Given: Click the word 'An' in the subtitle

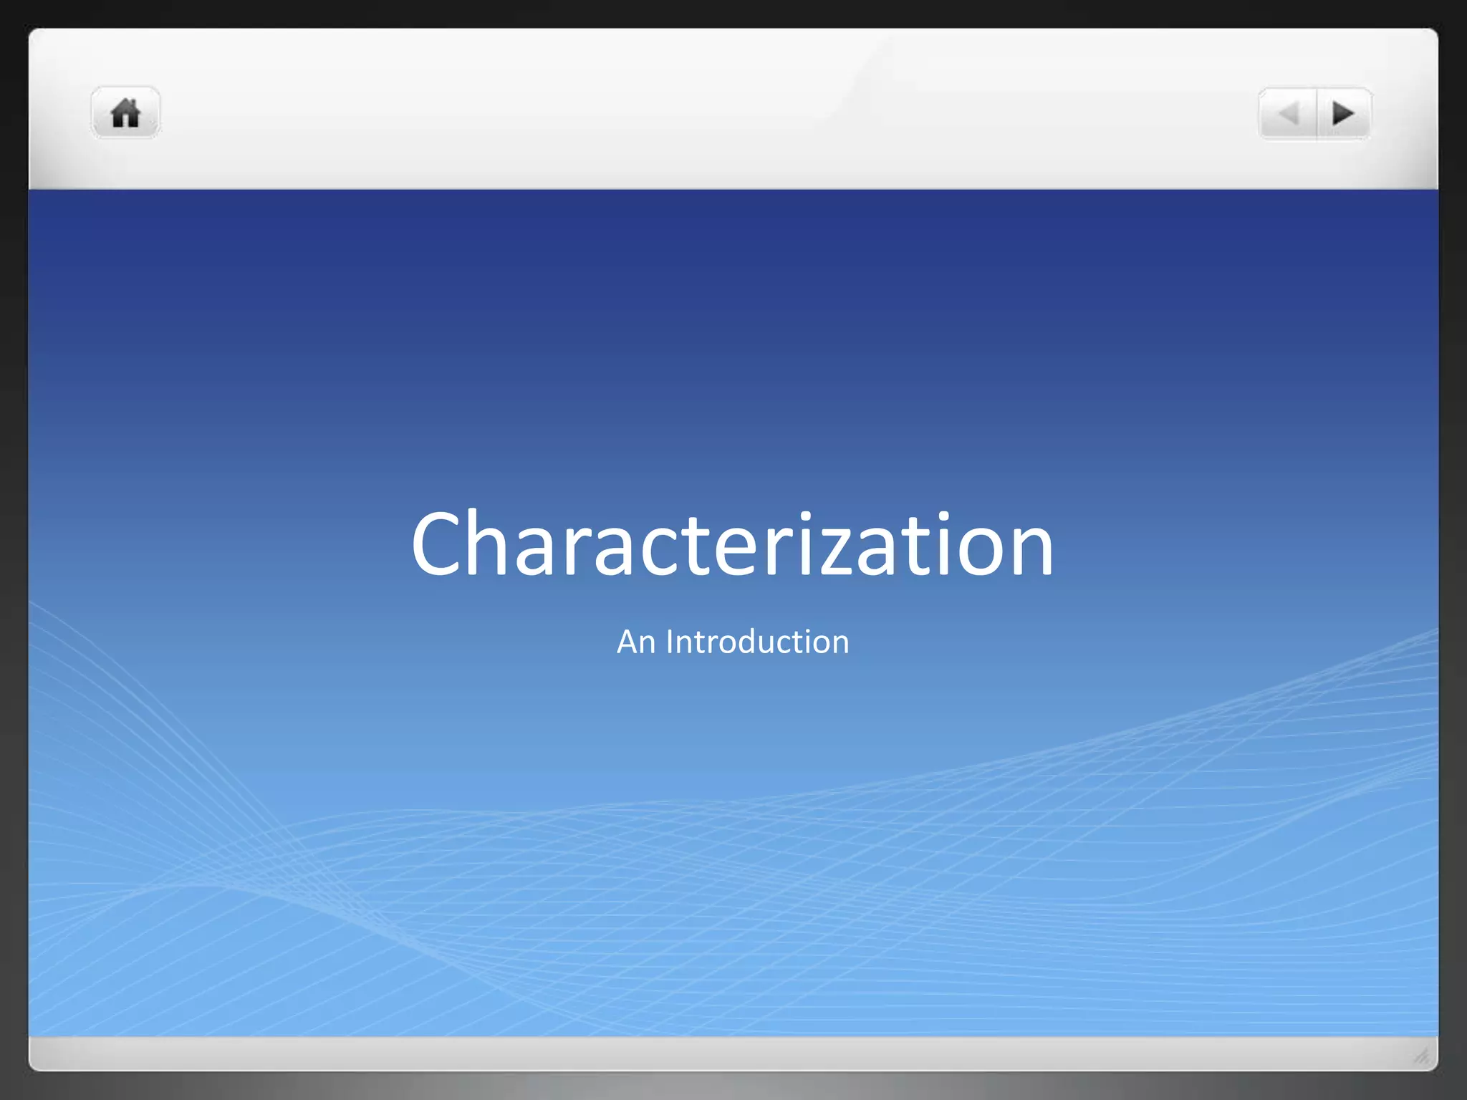Looking at the screenshot, I should (636, 642).
